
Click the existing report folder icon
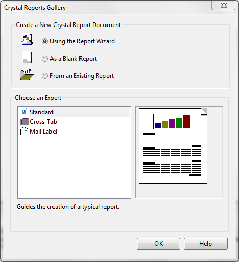click(x=26, y=74)
